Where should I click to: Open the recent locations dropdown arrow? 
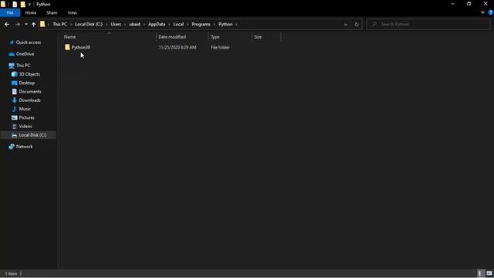pos(25,24)
